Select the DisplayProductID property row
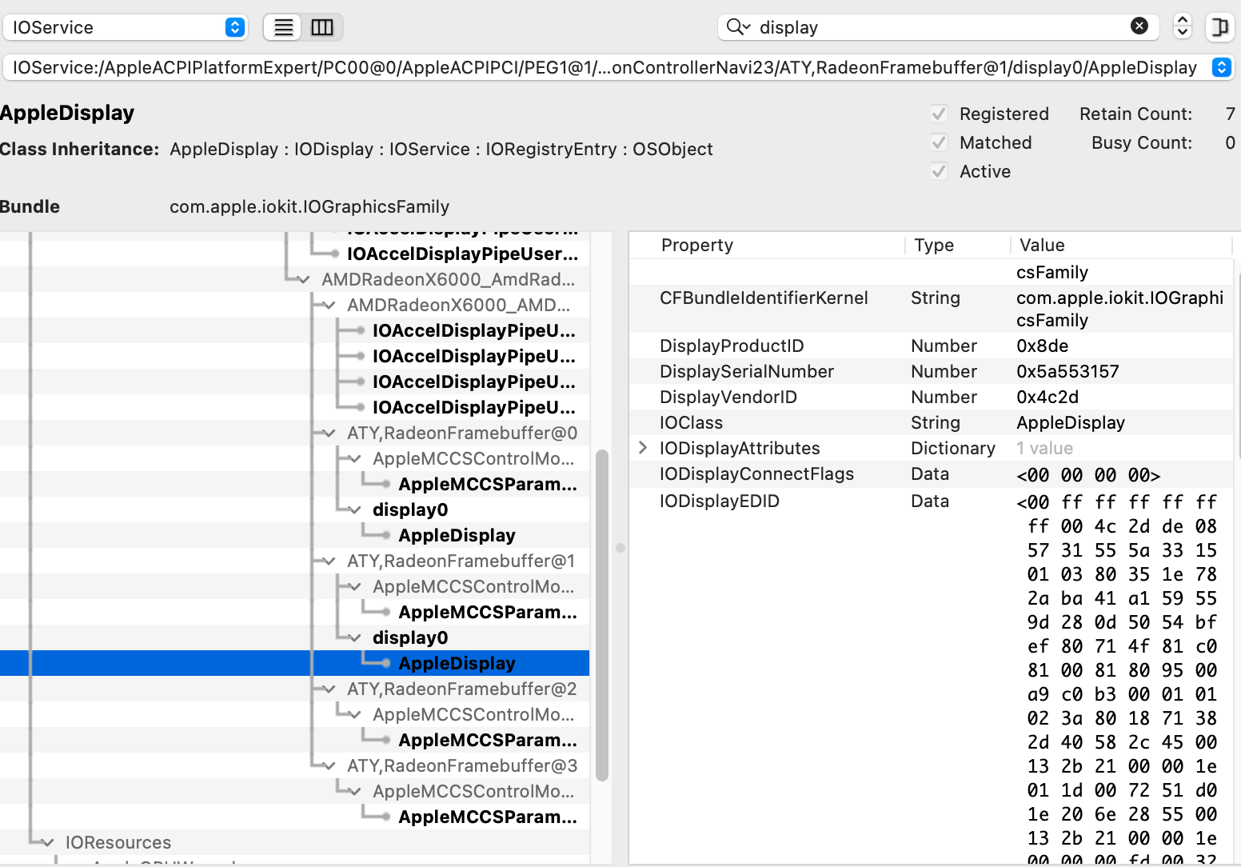 click(x=931, y=346)
